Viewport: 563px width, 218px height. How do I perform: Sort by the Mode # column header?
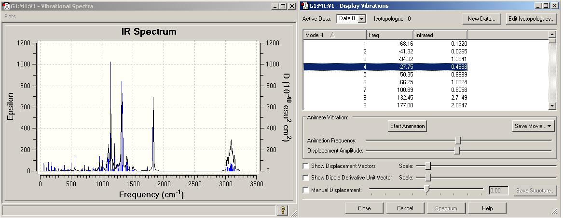[335, 35]
